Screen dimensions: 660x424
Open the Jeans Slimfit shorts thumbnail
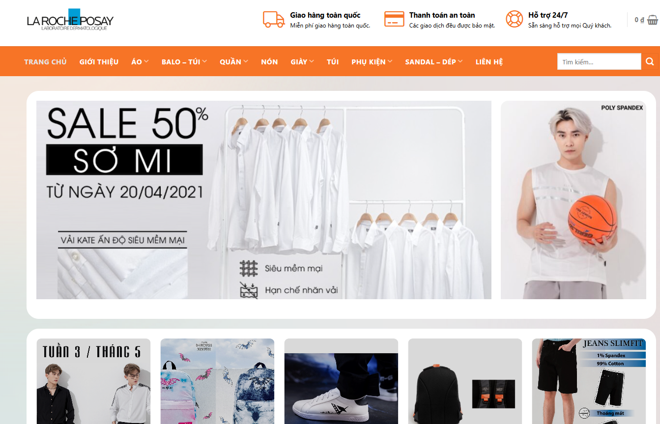pyautogui.click(x=588, y=381)
